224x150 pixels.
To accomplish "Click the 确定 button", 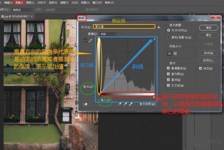I will [209, 28].
